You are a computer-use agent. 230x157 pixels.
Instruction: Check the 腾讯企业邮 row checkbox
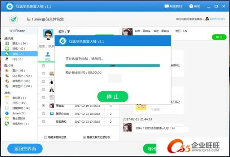[x=43, y=113]
